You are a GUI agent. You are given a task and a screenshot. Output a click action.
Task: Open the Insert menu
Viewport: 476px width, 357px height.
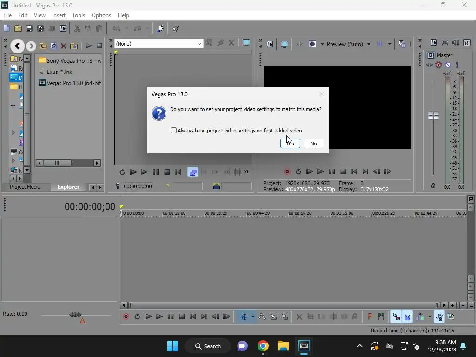(x=59, y=15)
